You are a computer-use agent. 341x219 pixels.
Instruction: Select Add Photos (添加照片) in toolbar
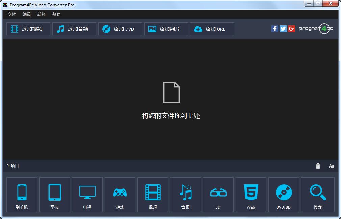(x=166, y=29)
